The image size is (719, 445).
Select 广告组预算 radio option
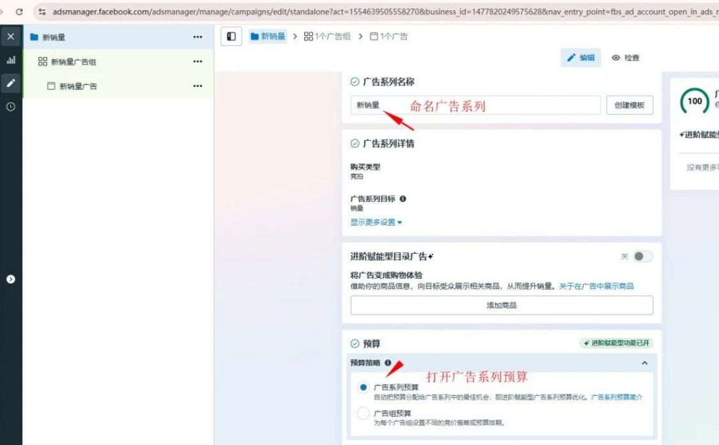pos(363,413)
